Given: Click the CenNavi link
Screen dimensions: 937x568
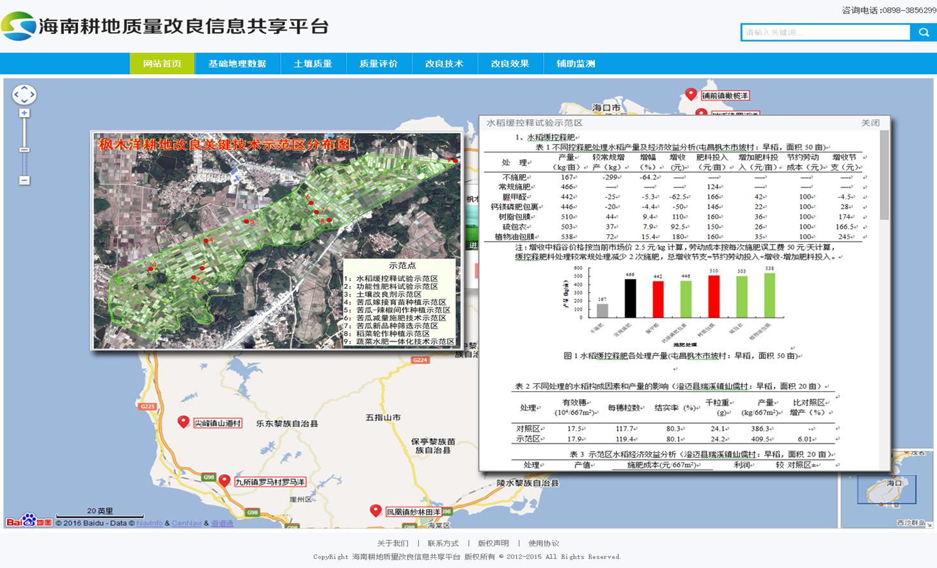Looking at the screenshot, I should (x=186, y=523).
